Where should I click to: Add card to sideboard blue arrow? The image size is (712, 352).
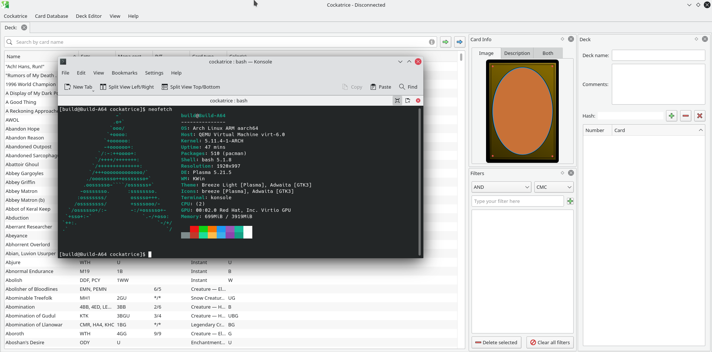460,42
